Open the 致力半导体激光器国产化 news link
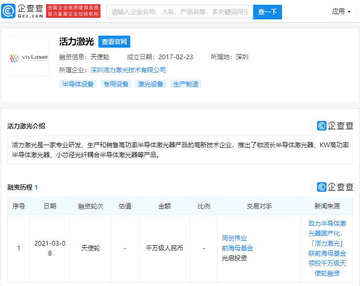This screenshot has width=360, height=286. 327,248
